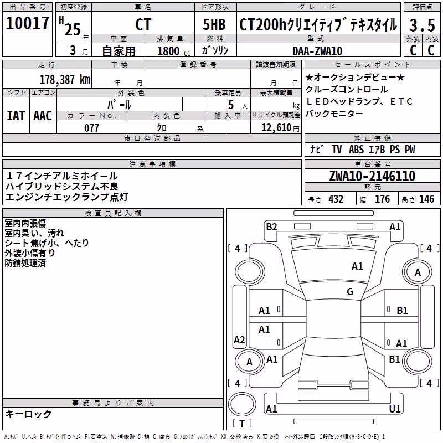This screenshot has width=443, height=443.
Task: Select the sales point "★オークションデビュー★"
Action: 356,77
